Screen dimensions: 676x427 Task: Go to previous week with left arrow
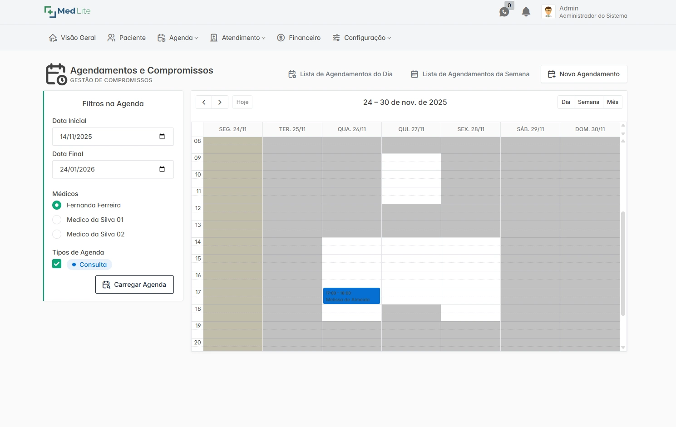[204, 102]
